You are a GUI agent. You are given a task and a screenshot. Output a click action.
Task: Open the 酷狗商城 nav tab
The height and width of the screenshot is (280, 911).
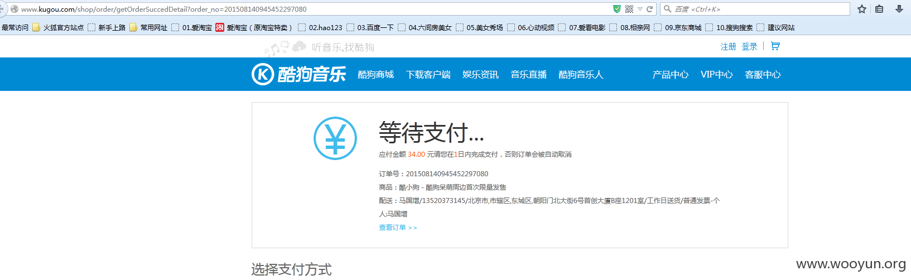pos(375,75)
